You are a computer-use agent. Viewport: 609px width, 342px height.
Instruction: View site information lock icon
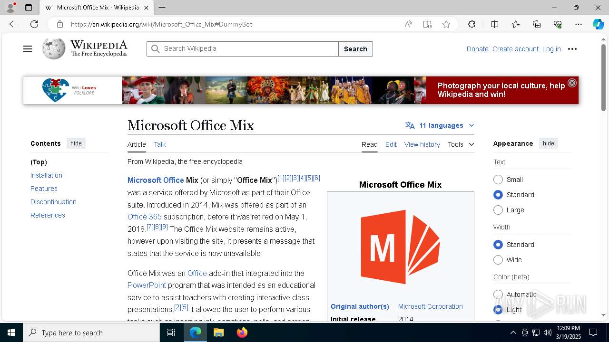point(59,24)
